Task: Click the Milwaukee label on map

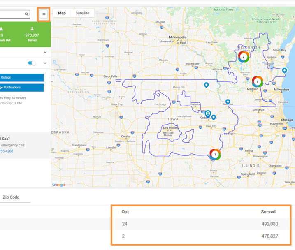Action: point(281,90)
